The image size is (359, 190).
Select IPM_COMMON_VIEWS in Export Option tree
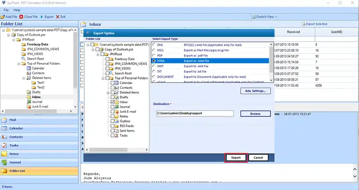tap(131, 64)
